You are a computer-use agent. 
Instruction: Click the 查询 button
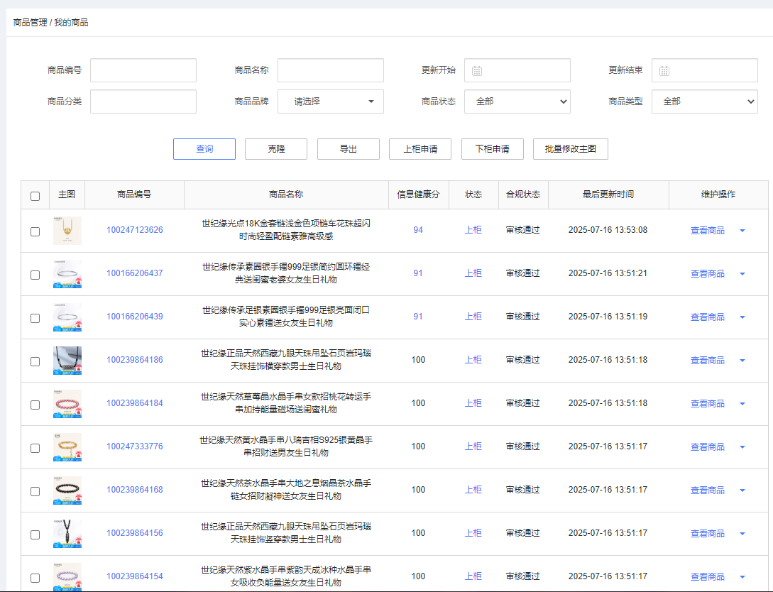point(204,149)
